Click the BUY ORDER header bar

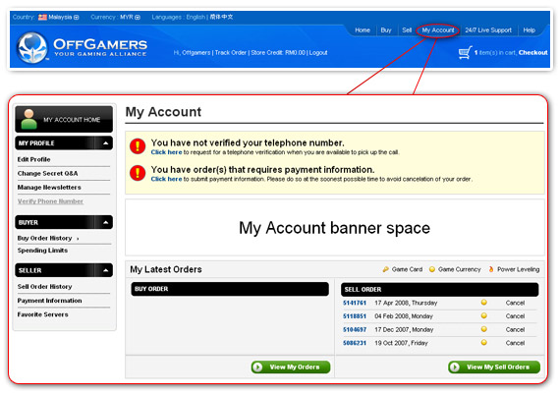[230, 289]
